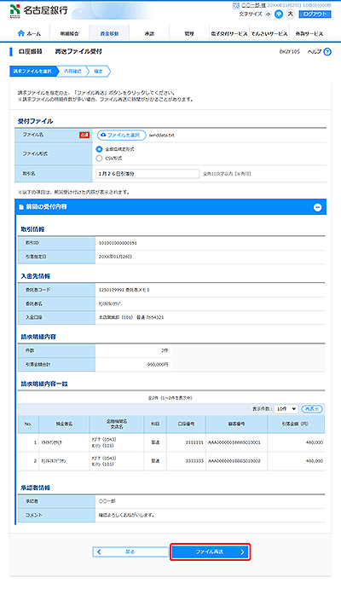
Task: Select the CSV形式 radio button
Action: (x=99, y=159)
